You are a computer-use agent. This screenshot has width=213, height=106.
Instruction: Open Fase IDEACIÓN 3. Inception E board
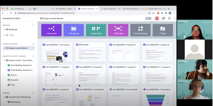click(90, 75)
